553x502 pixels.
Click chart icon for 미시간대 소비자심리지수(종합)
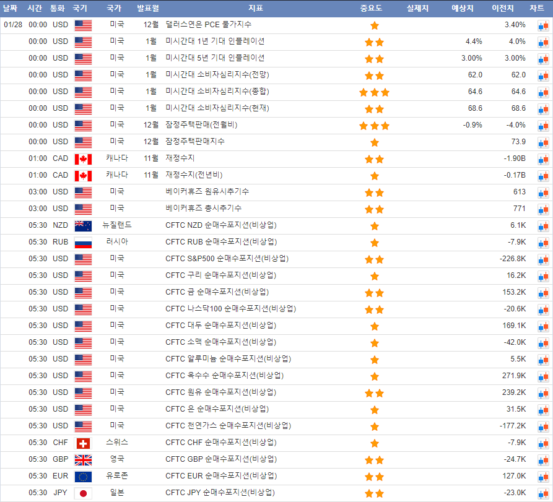click(x=543, y=92)
